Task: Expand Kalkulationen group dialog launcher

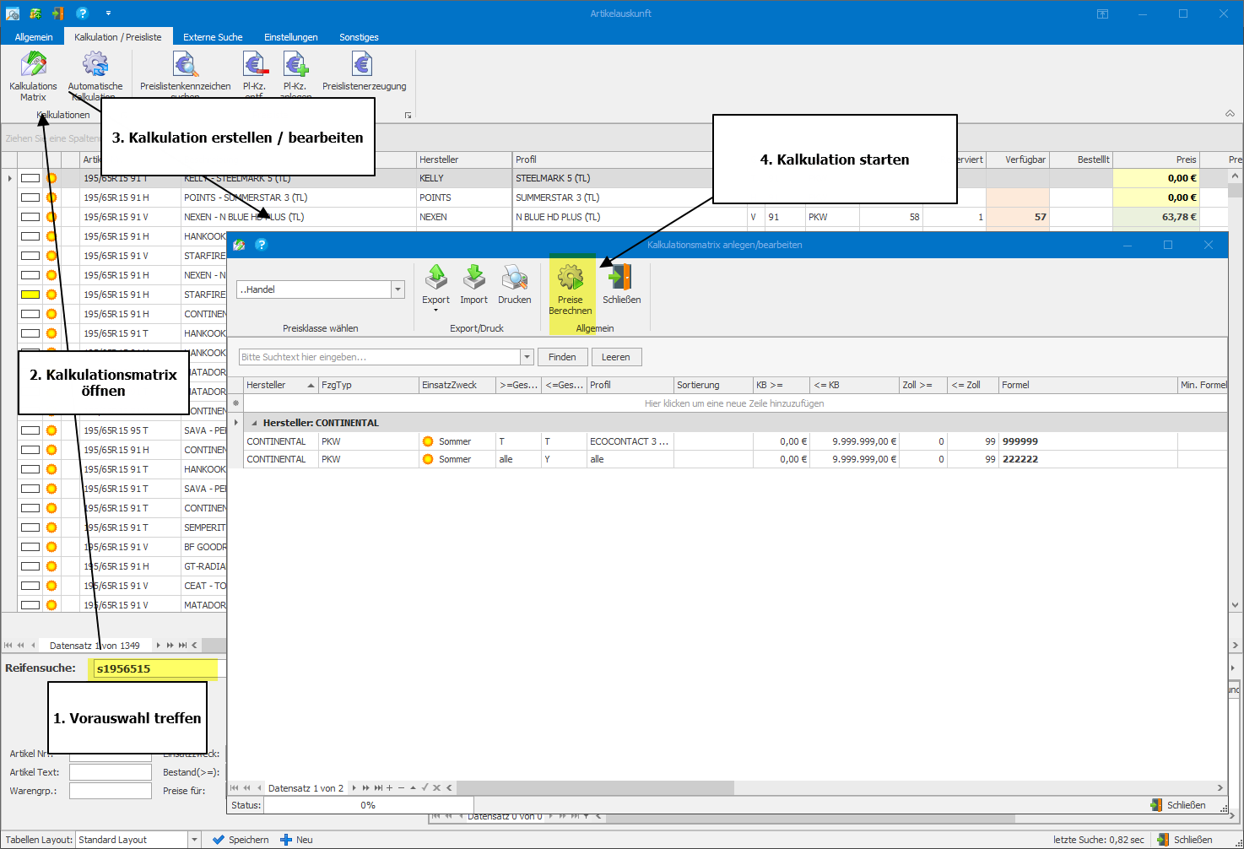Action: [x=408, y=115]
